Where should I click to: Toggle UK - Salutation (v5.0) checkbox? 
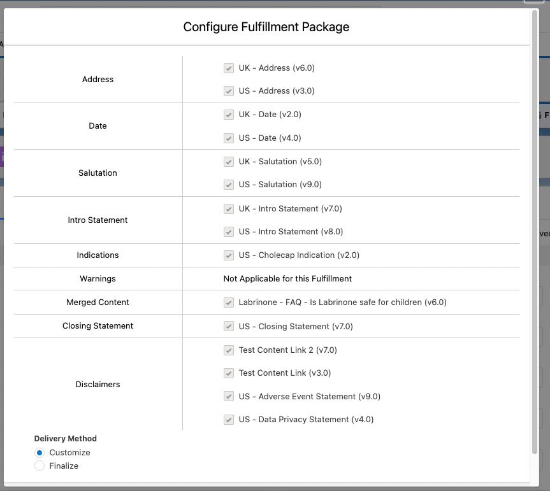coord(229,162)
